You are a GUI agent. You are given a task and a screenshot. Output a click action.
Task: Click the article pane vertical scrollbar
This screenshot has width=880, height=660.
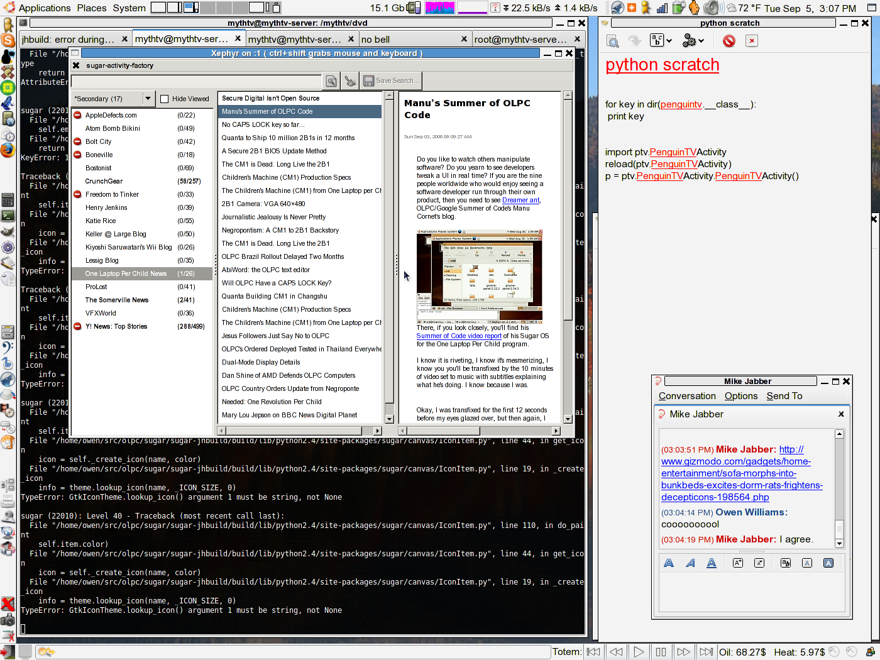coord(568,258)
